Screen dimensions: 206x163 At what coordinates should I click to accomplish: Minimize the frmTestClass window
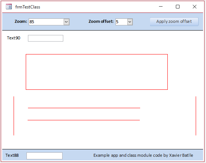pos(161,7)
